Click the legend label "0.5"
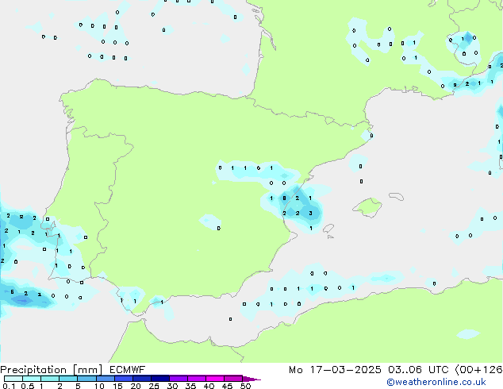This screenshot has width=503, height=389. [x=28, y=386]
